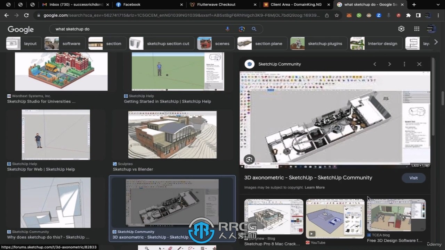
Task: Open the blue Z extension
Action: (379, 15)
